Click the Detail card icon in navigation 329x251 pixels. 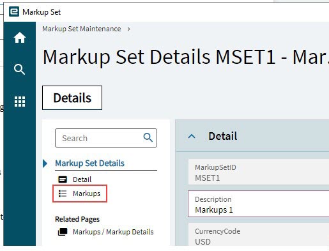pyautogui.click(x=63, y=179)
